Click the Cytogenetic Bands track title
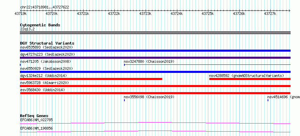Viewport: 300px width, 136px height. click(x=40, y=25)
